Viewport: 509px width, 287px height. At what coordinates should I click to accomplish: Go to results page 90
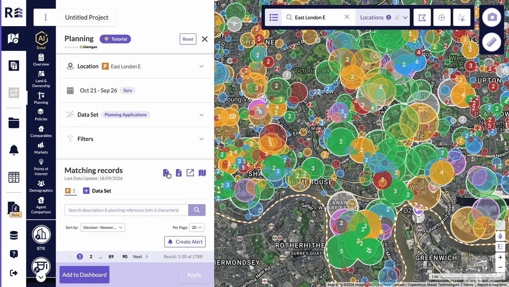point(124,257)
